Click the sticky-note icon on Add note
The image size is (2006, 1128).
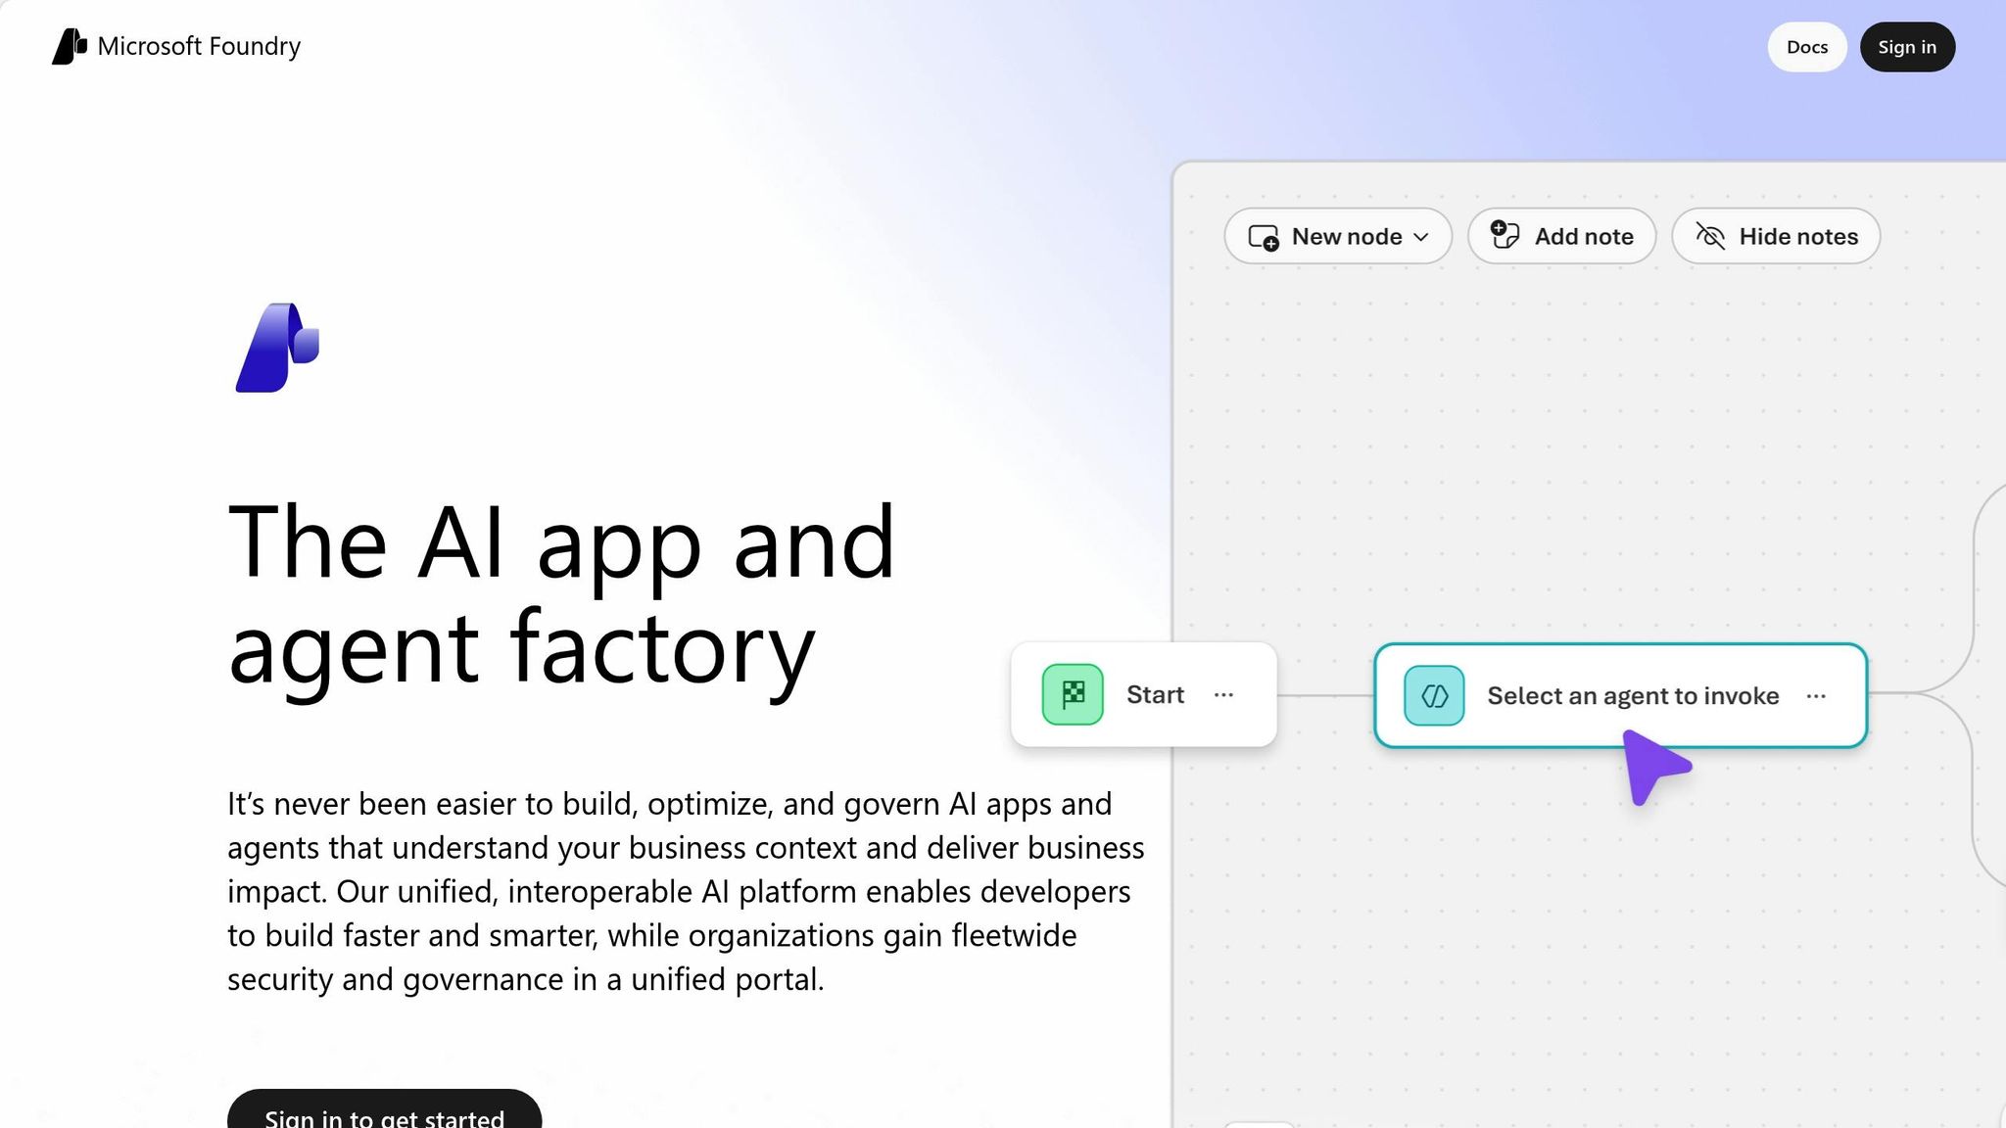[1505, 235]
